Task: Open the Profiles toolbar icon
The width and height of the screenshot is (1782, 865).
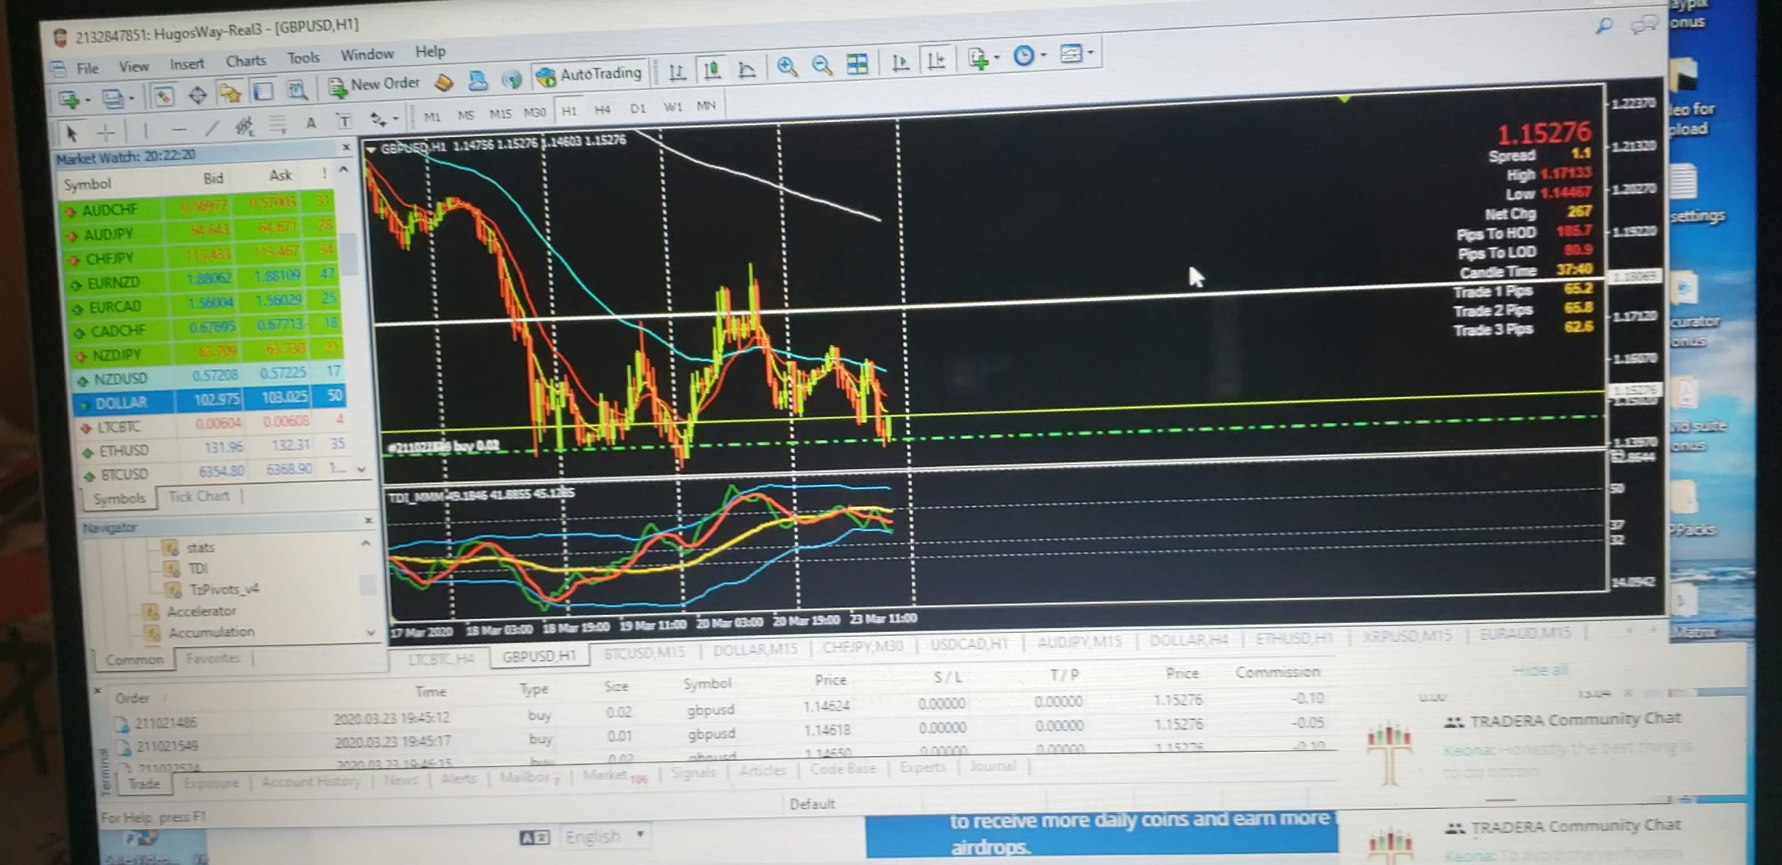Action: tap(112, 99)
